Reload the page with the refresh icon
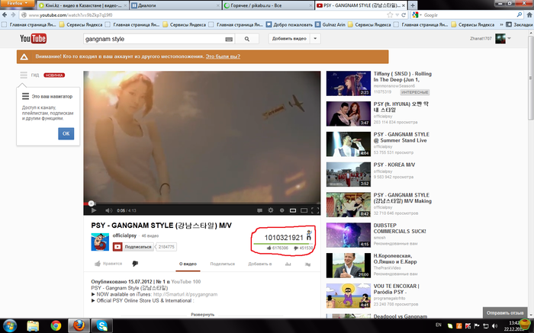 click(404, 15)
